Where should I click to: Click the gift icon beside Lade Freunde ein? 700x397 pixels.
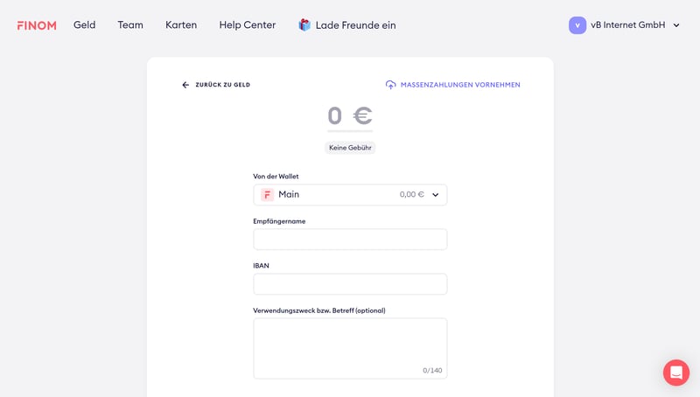point(304,25)
